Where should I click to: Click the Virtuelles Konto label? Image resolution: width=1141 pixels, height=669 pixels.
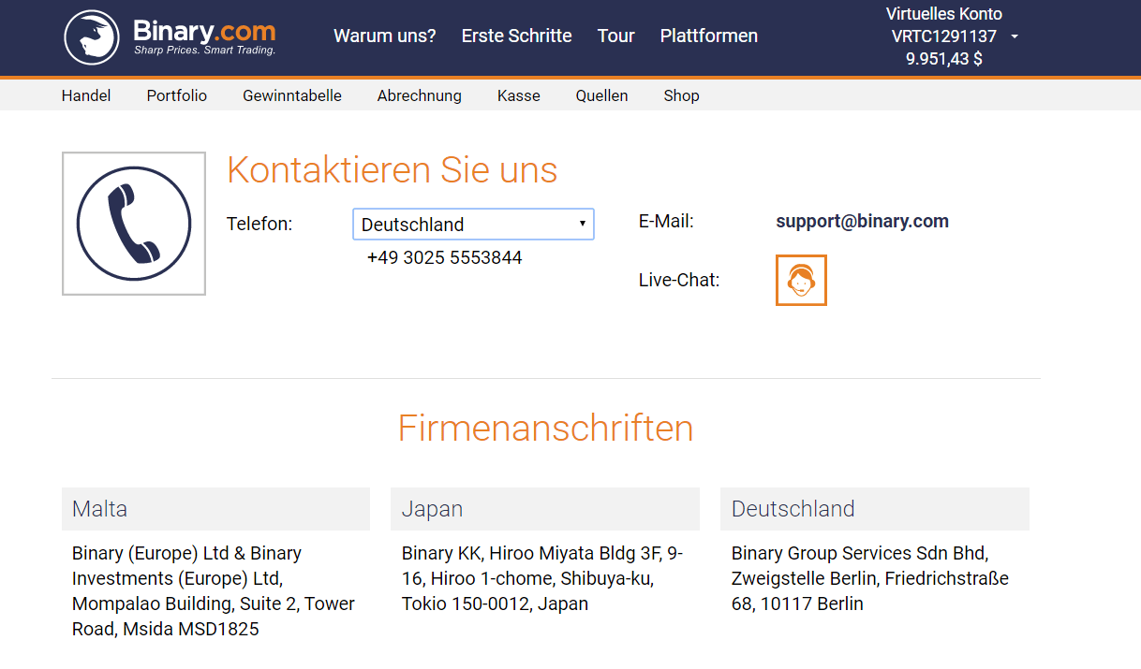click(944, 14)
